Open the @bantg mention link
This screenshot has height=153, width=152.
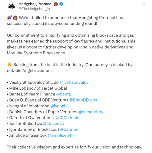(x=64, y=94)
